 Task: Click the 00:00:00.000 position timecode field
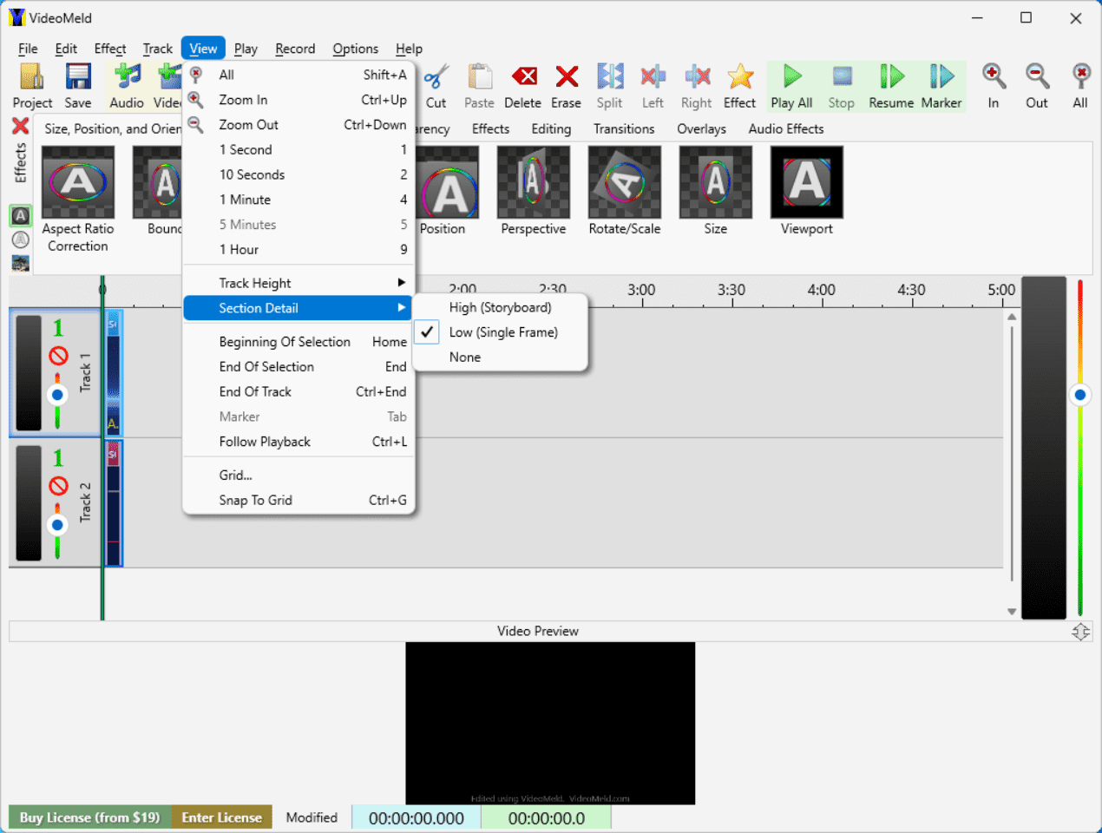(417, 818)
